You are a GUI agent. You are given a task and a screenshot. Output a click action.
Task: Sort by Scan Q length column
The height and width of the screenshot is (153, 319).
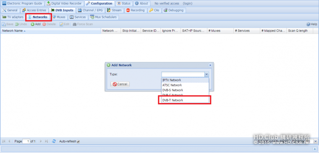pos(299,31)
